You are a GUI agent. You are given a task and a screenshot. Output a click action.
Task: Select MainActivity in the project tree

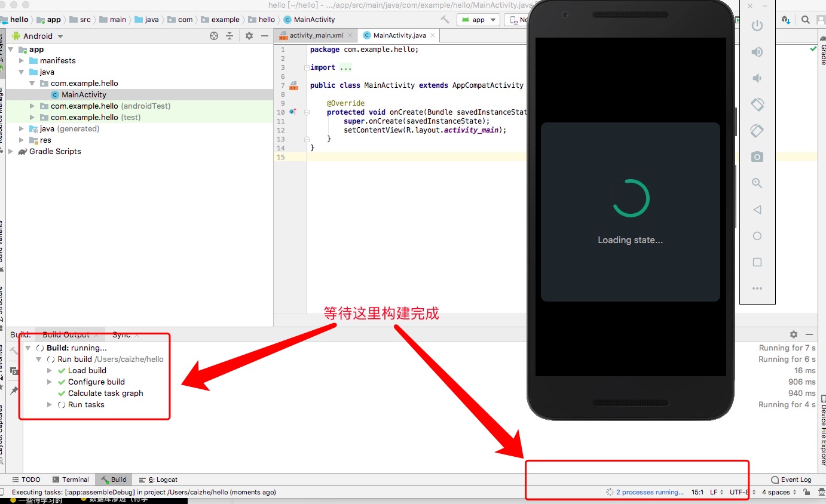pyautogui.click(x=84, y=94)
